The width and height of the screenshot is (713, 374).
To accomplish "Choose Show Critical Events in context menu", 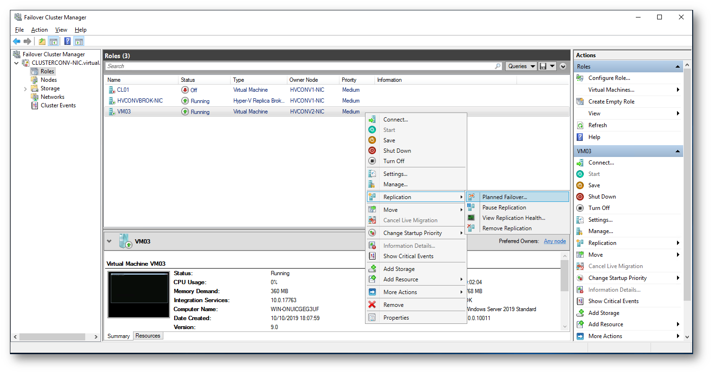I will pos(416,256).
